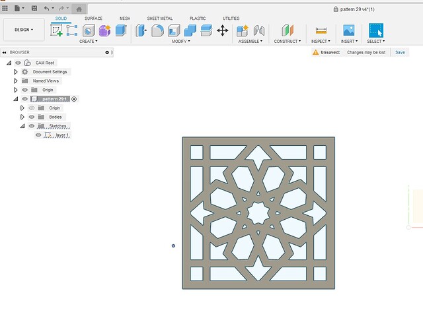This screenshot has height=330, width=423.
Task: Switch to the SURFACE tab
Action: click(93, 18)
